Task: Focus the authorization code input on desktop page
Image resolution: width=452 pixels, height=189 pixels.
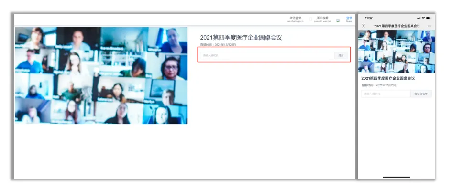Action: 267,55
